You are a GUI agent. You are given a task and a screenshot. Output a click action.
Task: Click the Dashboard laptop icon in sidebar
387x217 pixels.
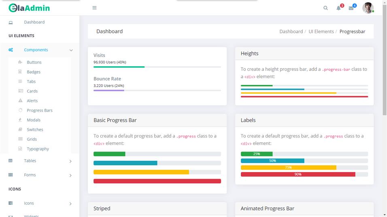tap(11, 22)
